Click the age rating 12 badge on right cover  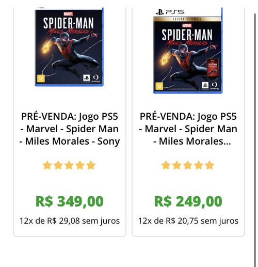pos(159,86)
